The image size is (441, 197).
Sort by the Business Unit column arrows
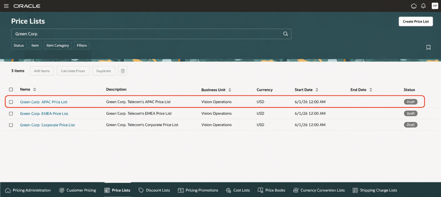point(230,90)
